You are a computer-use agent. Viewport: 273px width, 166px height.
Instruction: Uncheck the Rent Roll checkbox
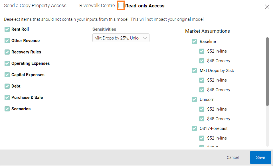click(x=7, y=29)
